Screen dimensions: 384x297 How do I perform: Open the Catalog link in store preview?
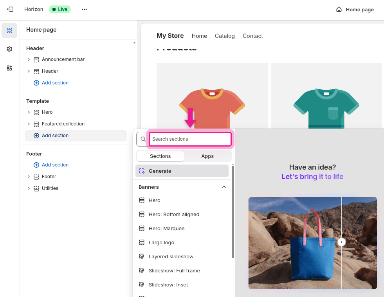225,36
